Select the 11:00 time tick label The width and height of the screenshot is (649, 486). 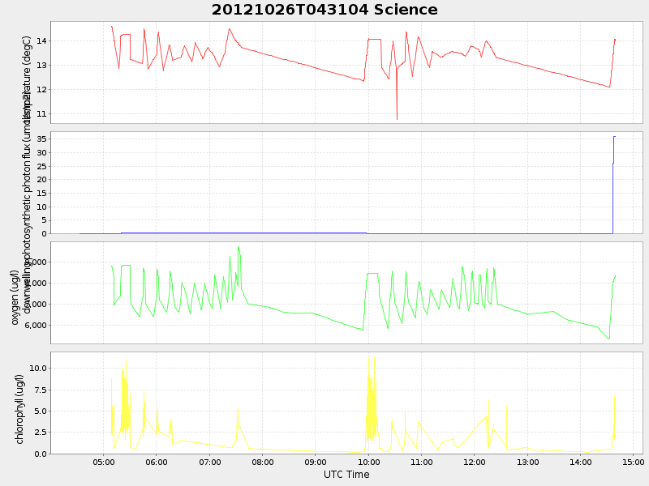click(x=421, y=462)
